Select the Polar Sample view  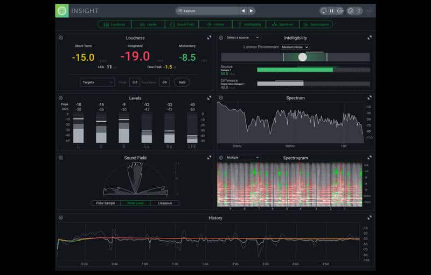106,203
